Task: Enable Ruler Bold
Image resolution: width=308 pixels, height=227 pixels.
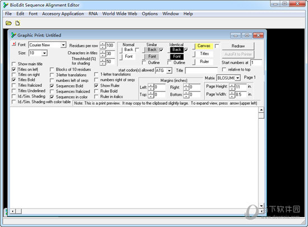Action: [96, 91]
